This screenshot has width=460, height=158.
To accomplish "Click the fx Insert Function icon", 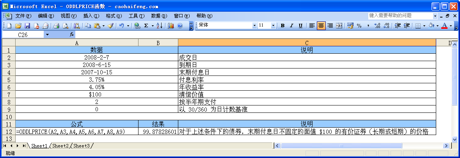I will click(72, 35).
